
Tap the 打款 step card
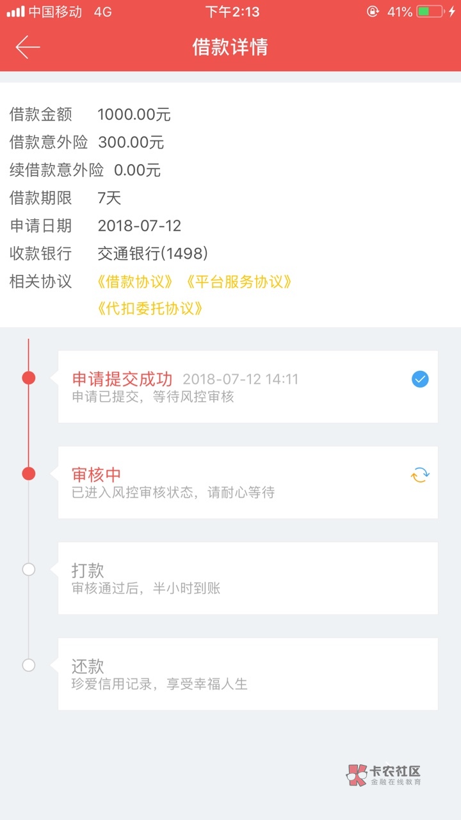(248, 578)
